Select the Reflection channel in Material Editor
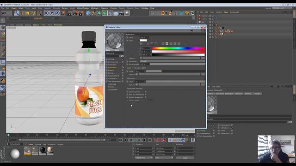This screenshot has height=166, width=296. (112, 65)
